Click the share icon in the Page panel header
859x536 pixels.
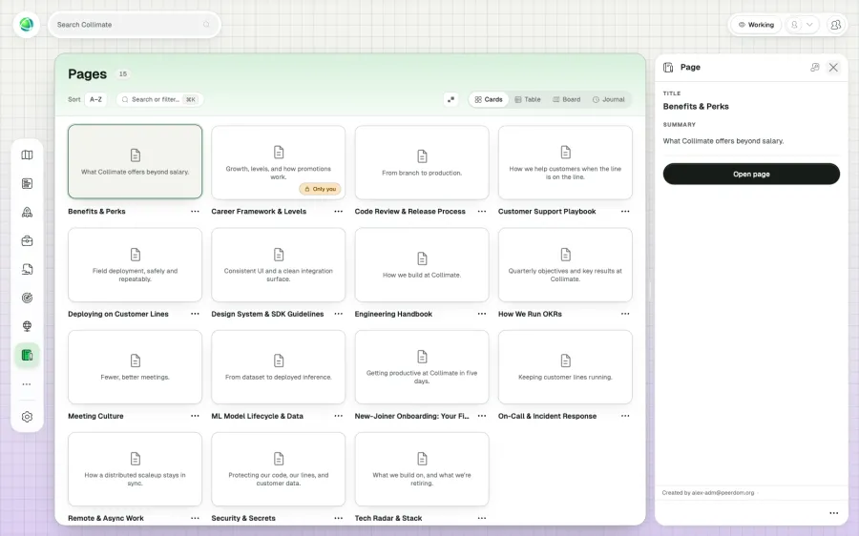(815, 68)
